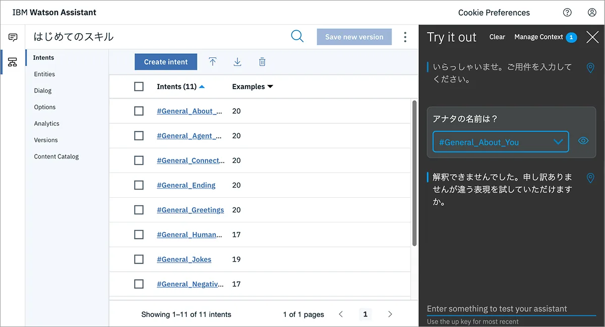
Task: Check the #General_Connect row checkbox
Action: coord(139,160)
